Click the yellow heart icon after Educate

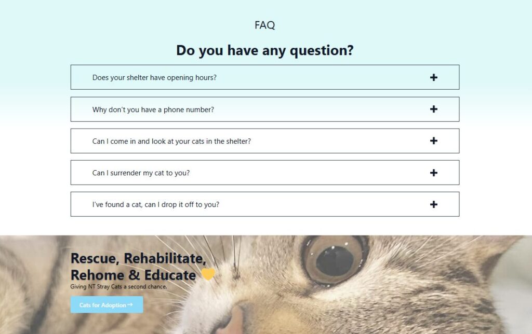pyautogui.click(x=208, y=274)
